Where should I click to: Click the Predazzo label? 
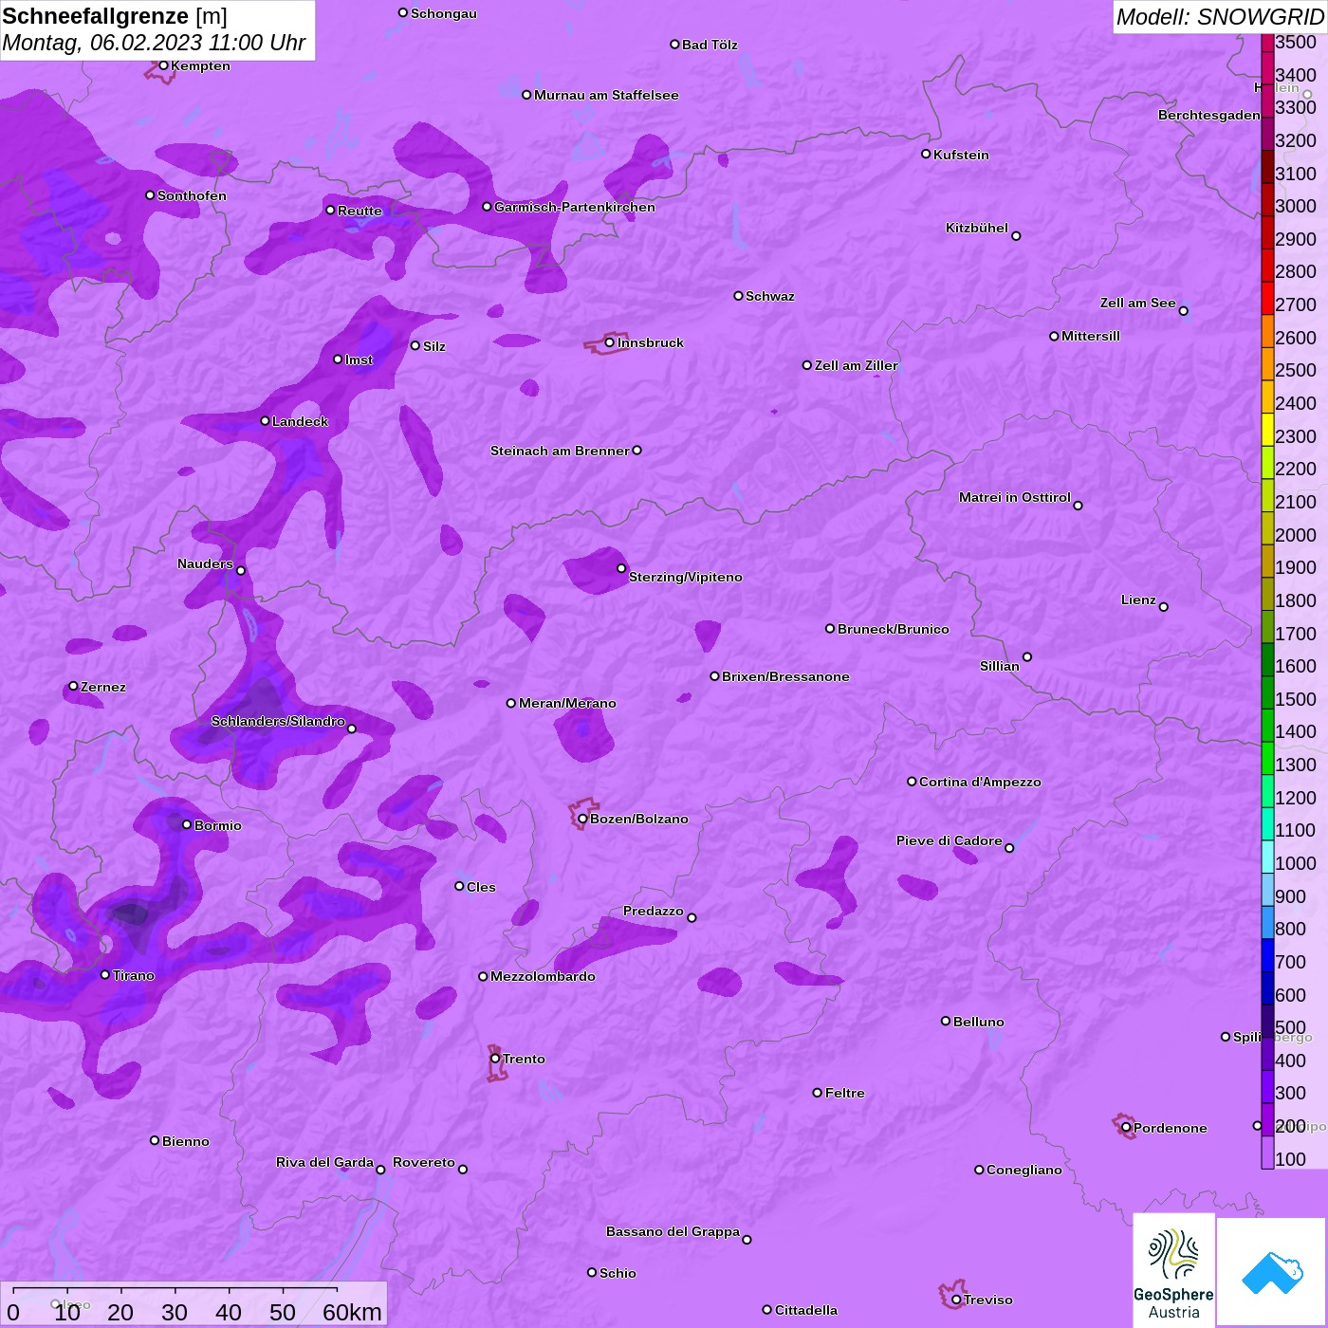tap(654, 911)
